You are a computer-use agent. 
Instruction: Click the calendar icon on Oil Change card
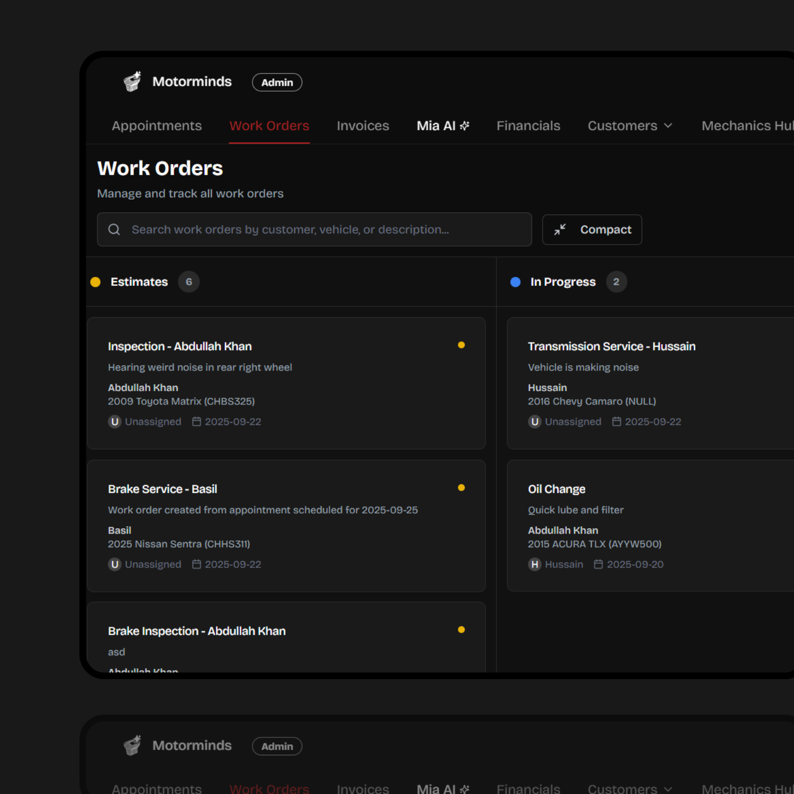click(598, 564)
